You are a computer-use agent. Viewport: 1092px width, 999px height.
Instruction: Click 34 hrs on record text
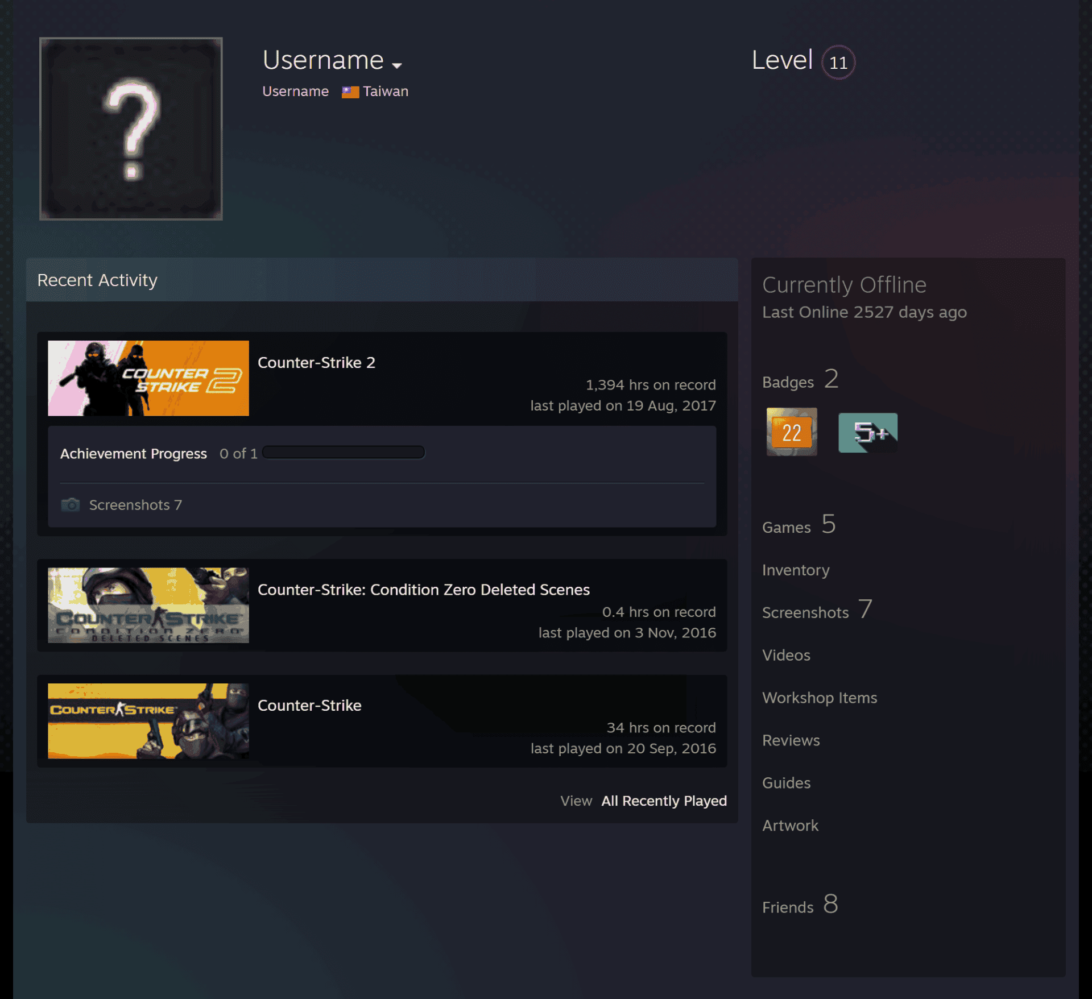pos(661,728)
